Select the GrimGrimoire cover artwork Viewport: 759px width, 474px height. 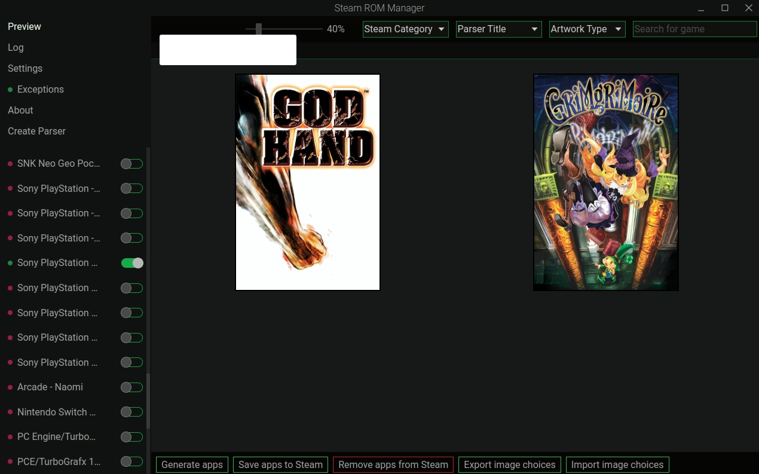pyautogui.click(x=606, y=182)
